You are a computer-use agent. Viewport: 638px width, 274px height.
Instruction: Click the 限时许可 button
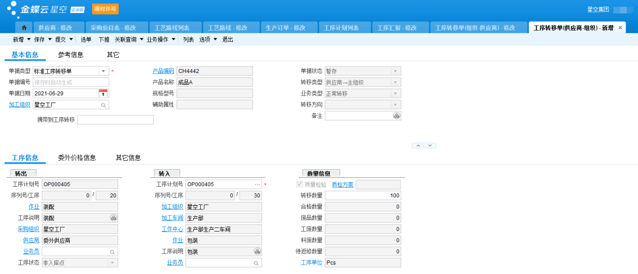pyautogui.click(x=105, y=8)
